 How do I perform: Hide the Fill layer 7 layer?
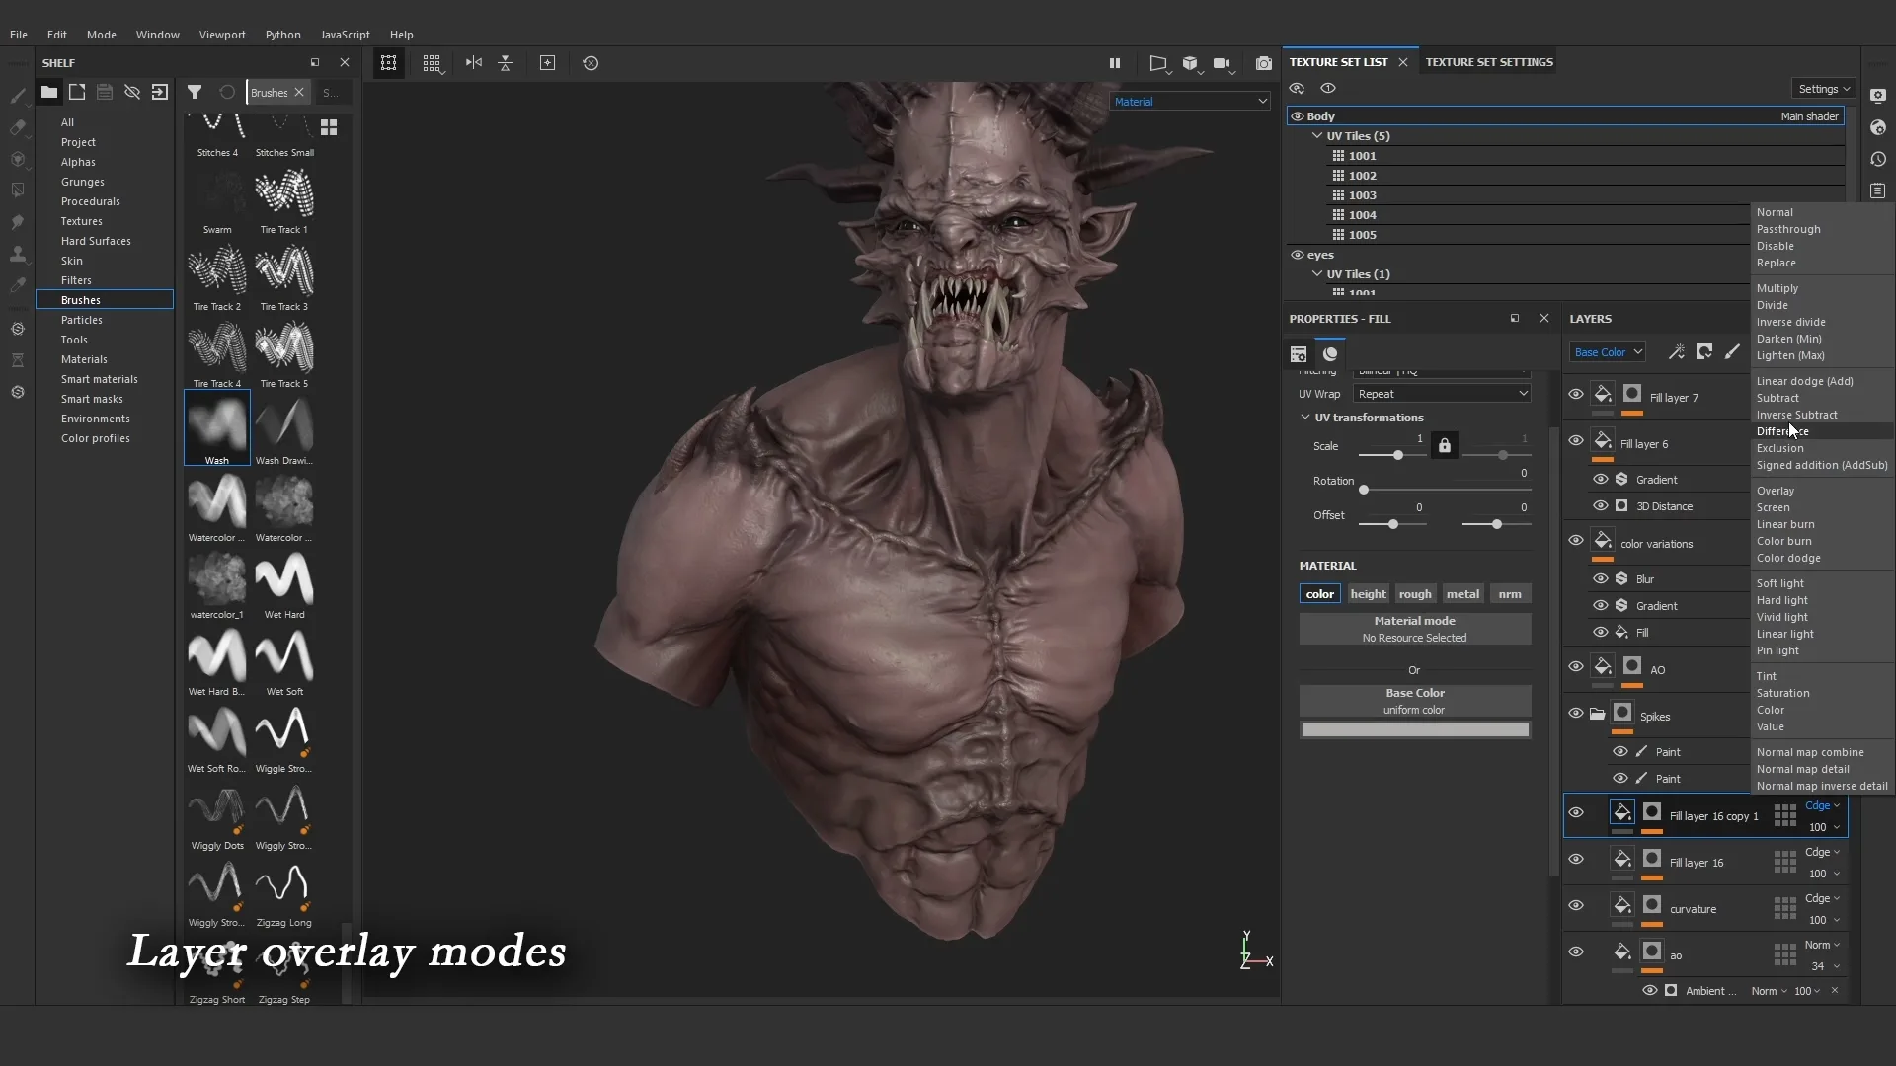(x=1576, y=393)
